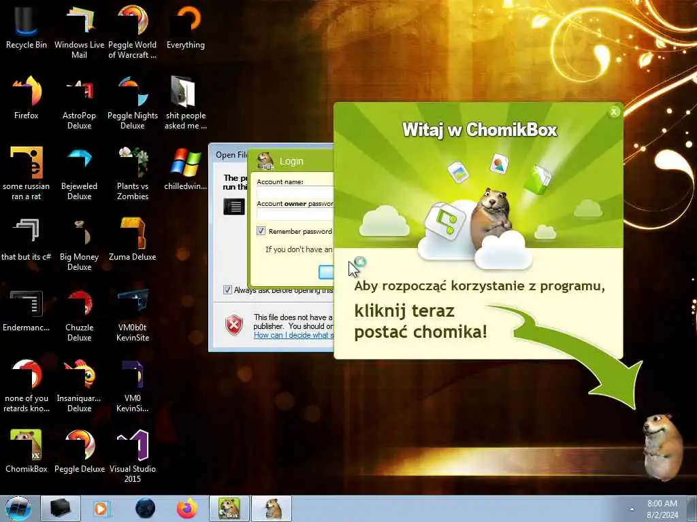Screen dimensions: 697x522
Task: Toggle 'Always ask before opening this file' checkbox
Action: pyautogui.click(x=227, y=290)
